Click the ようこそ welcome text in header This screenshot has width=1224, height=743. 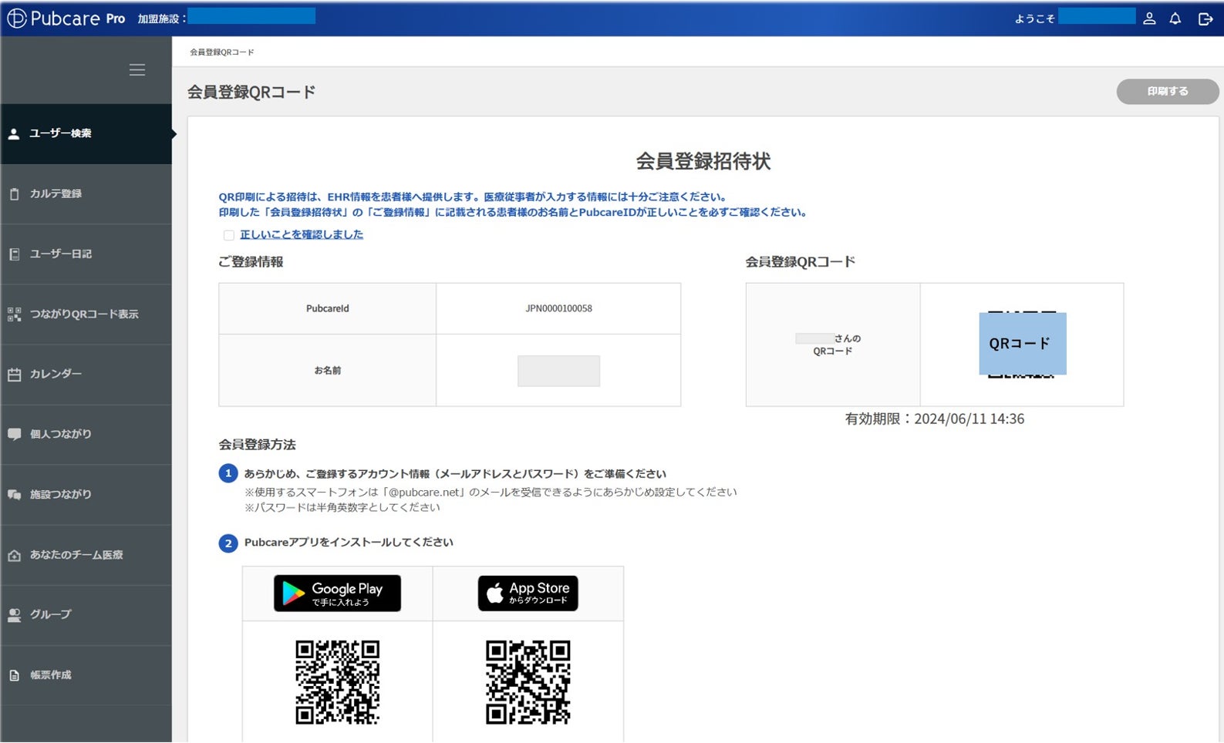click(x=1035, y=18)
